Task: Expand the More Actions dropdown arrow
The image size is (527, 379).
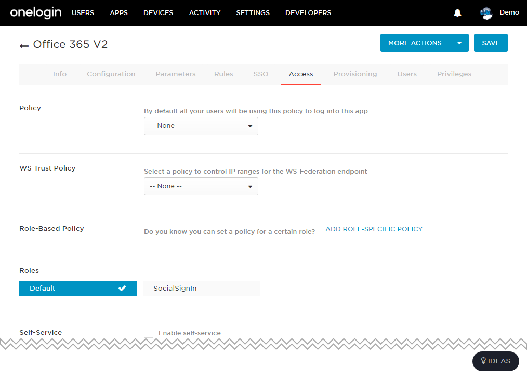Action: click(459, 43)
